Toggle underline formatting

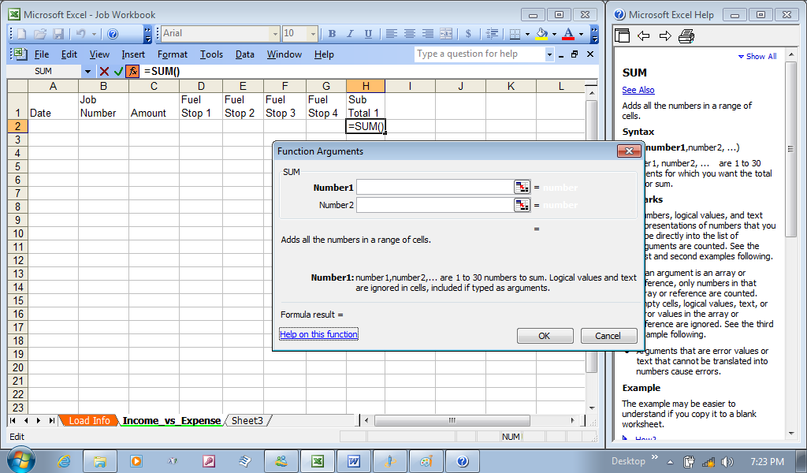pyautogui.click(x=368, y=34)
